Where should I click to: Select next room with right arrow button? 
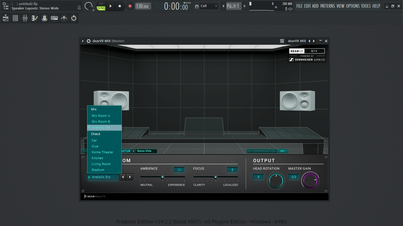click(130, 177)
